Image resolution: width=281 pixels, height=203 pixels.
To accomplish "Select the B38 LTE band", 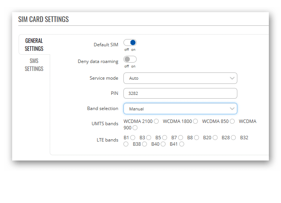I will pyautogui.click(x=144, y=144).
